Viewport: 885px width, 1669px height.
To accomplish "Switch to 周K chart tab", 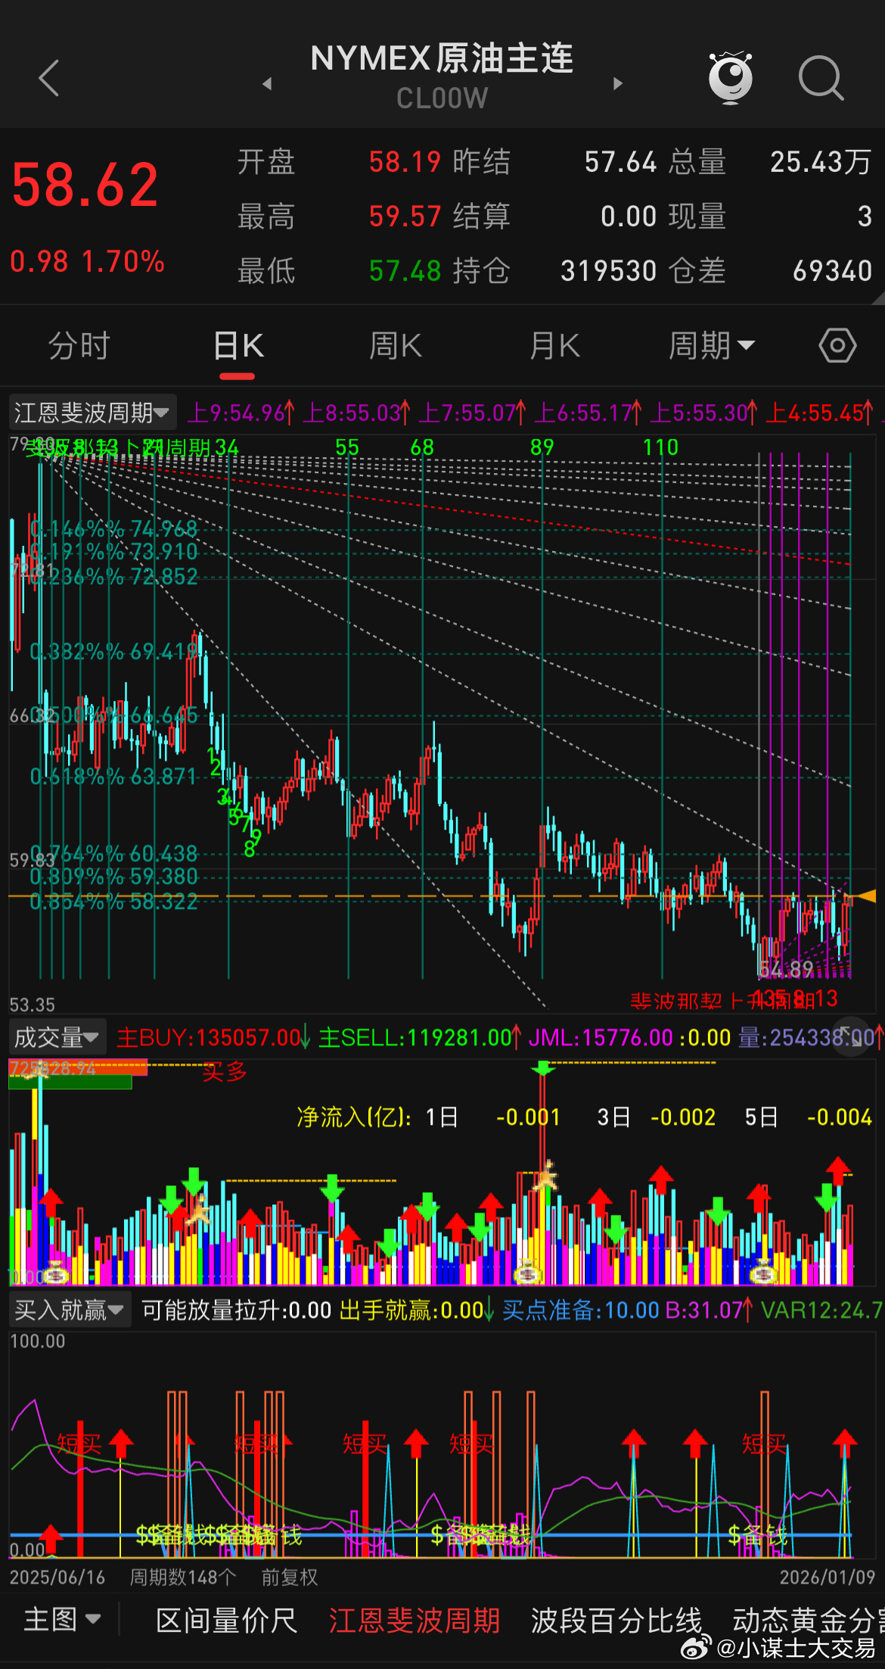I will (395, 346).
